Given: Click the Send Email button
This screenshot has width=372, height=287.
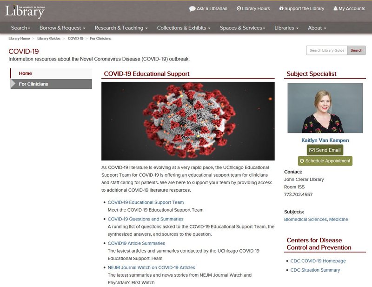Looking at the screenshot, I should tap(325, 150).
